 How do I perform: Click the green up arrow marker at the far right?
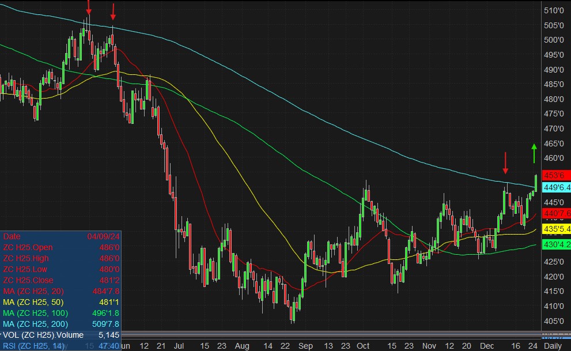(x=534, y=153)
